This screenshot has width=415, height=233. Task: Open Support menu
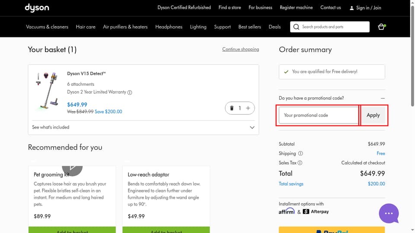tap(222, 27)
